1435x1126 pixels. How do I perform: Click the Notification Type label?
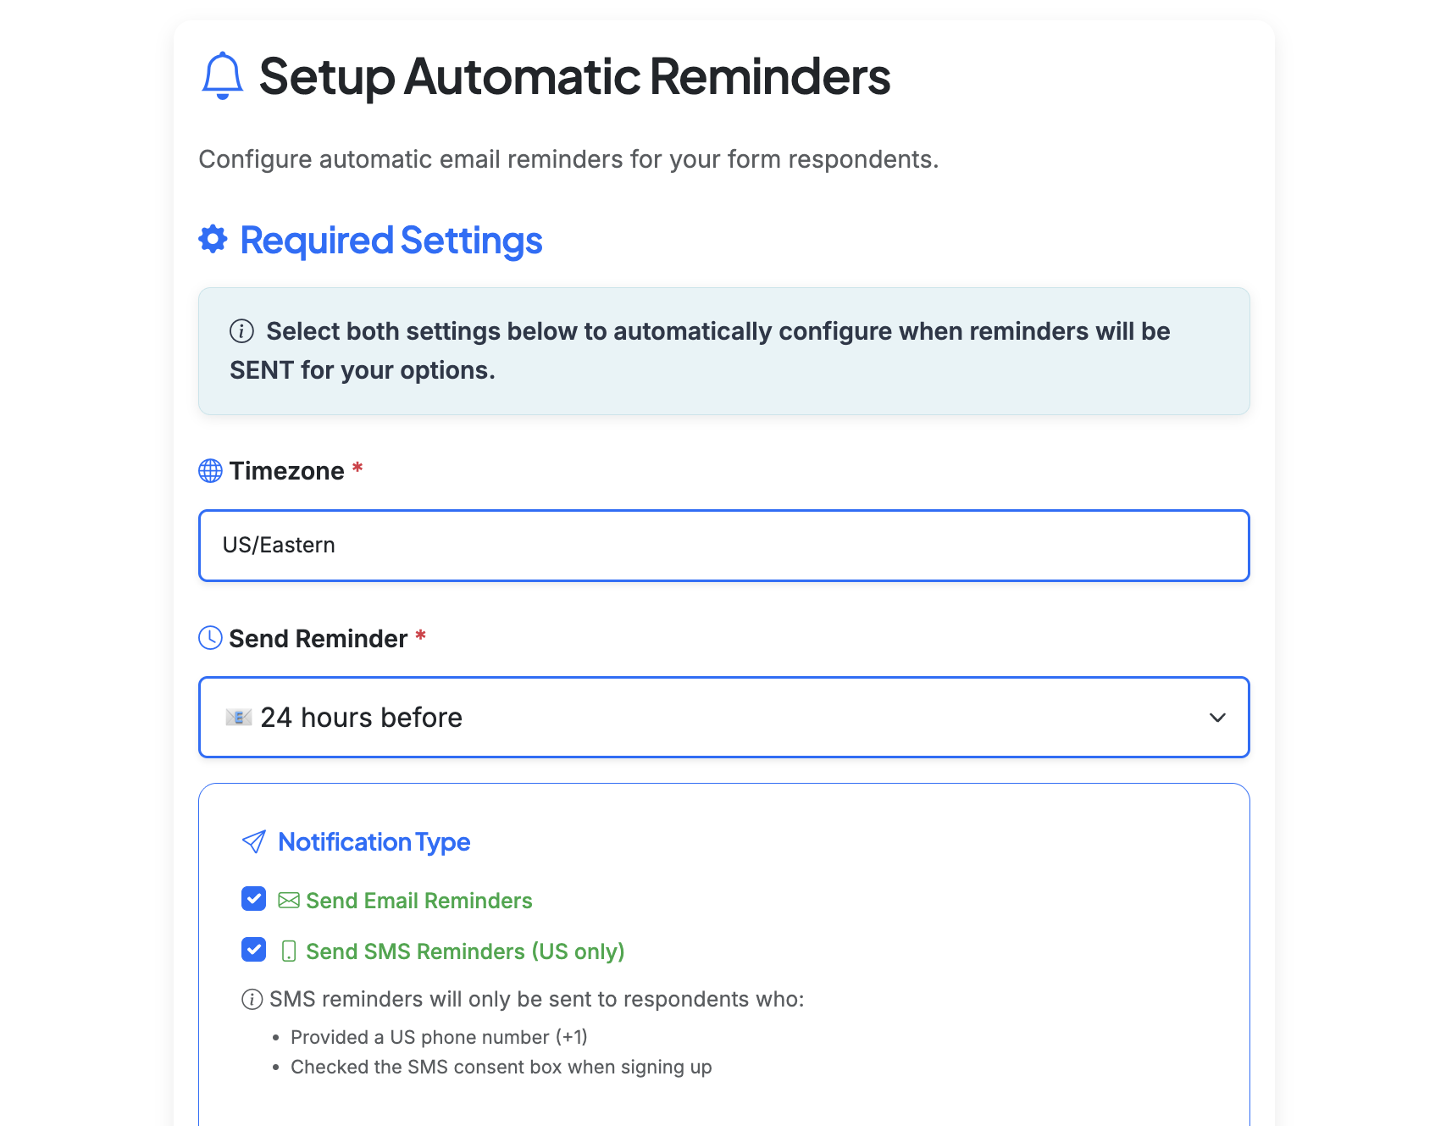[374, 841]
